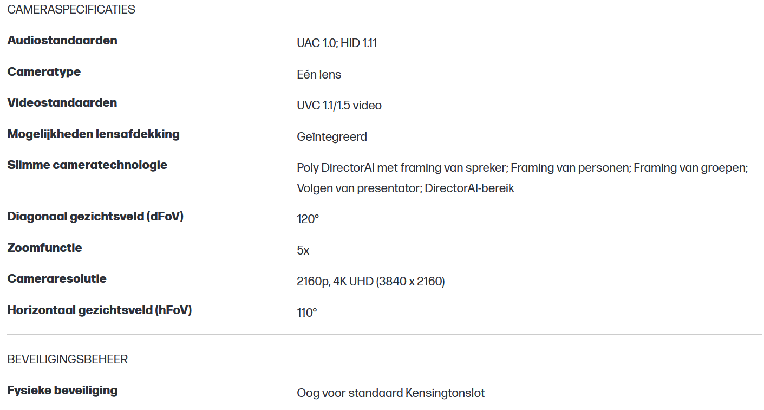
Task: Click the Geïntegreerd value text
Action: click(x=332, y=137)
